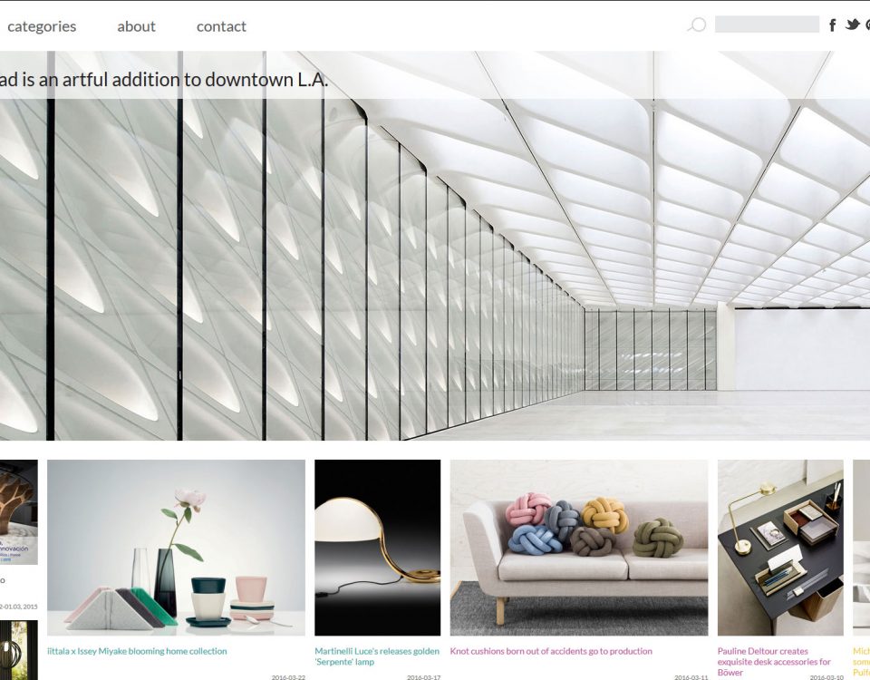The image size is (870, 680).
Task: Open the contact page
Action: pos(221,26)
